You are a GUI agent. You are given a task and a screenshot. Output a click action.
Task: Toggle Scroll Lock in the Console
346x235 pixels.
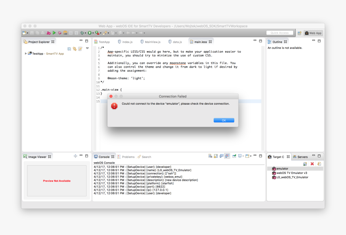coord(216,156)
